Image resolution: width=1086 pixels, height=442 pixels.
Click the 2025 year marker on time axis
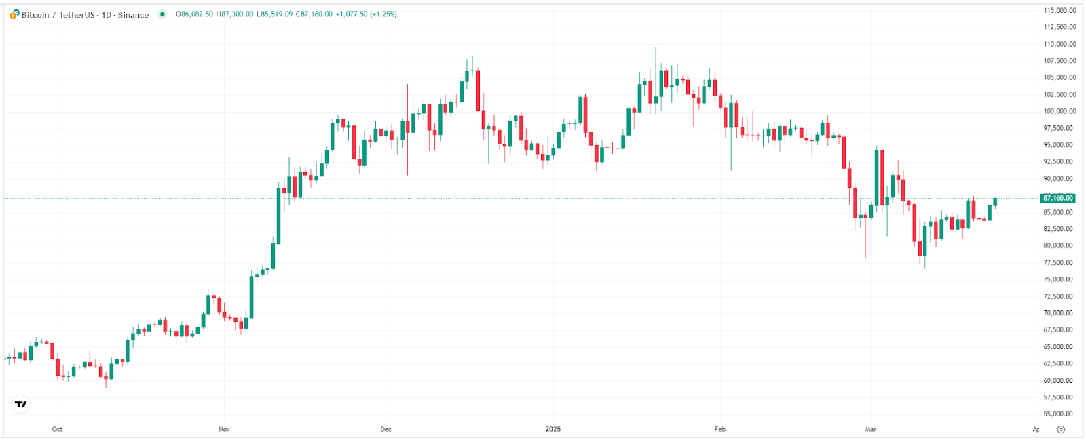click(x=553, y=429)
